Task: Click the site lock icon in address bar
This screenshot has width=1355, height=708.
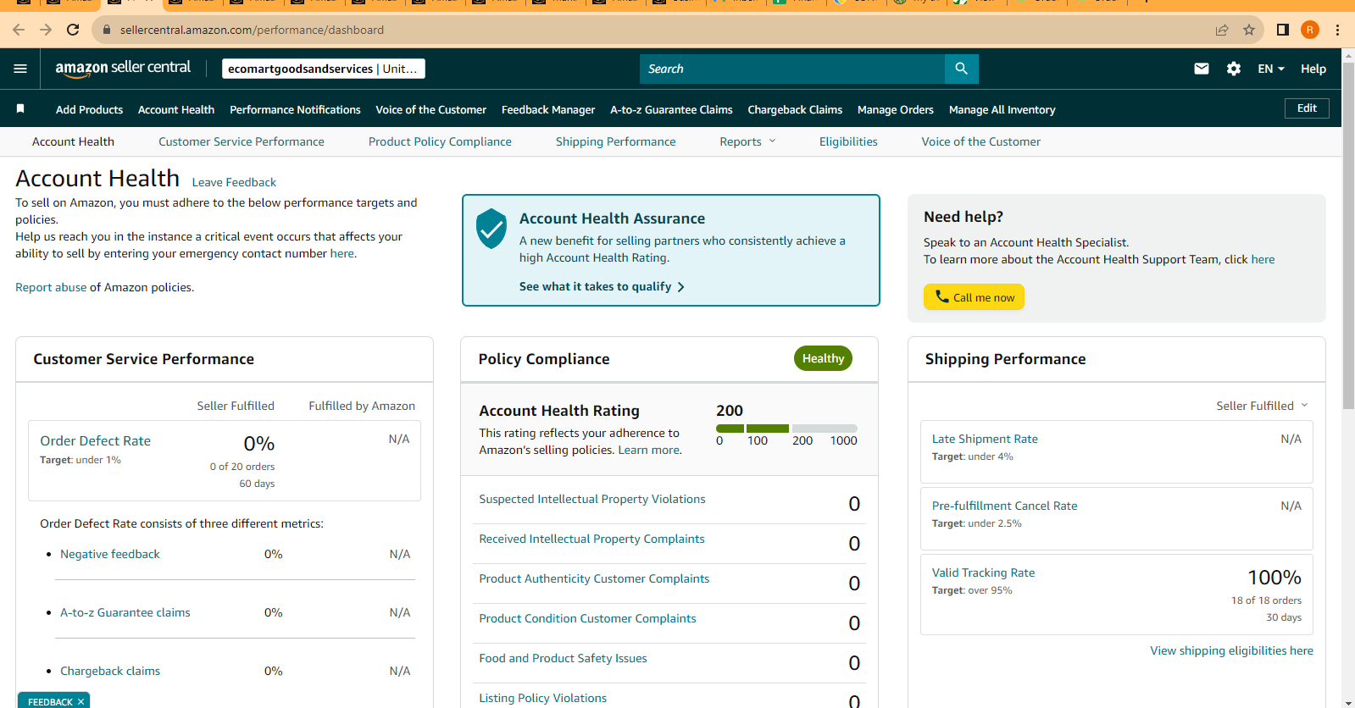Action: (x=107, y=30)
